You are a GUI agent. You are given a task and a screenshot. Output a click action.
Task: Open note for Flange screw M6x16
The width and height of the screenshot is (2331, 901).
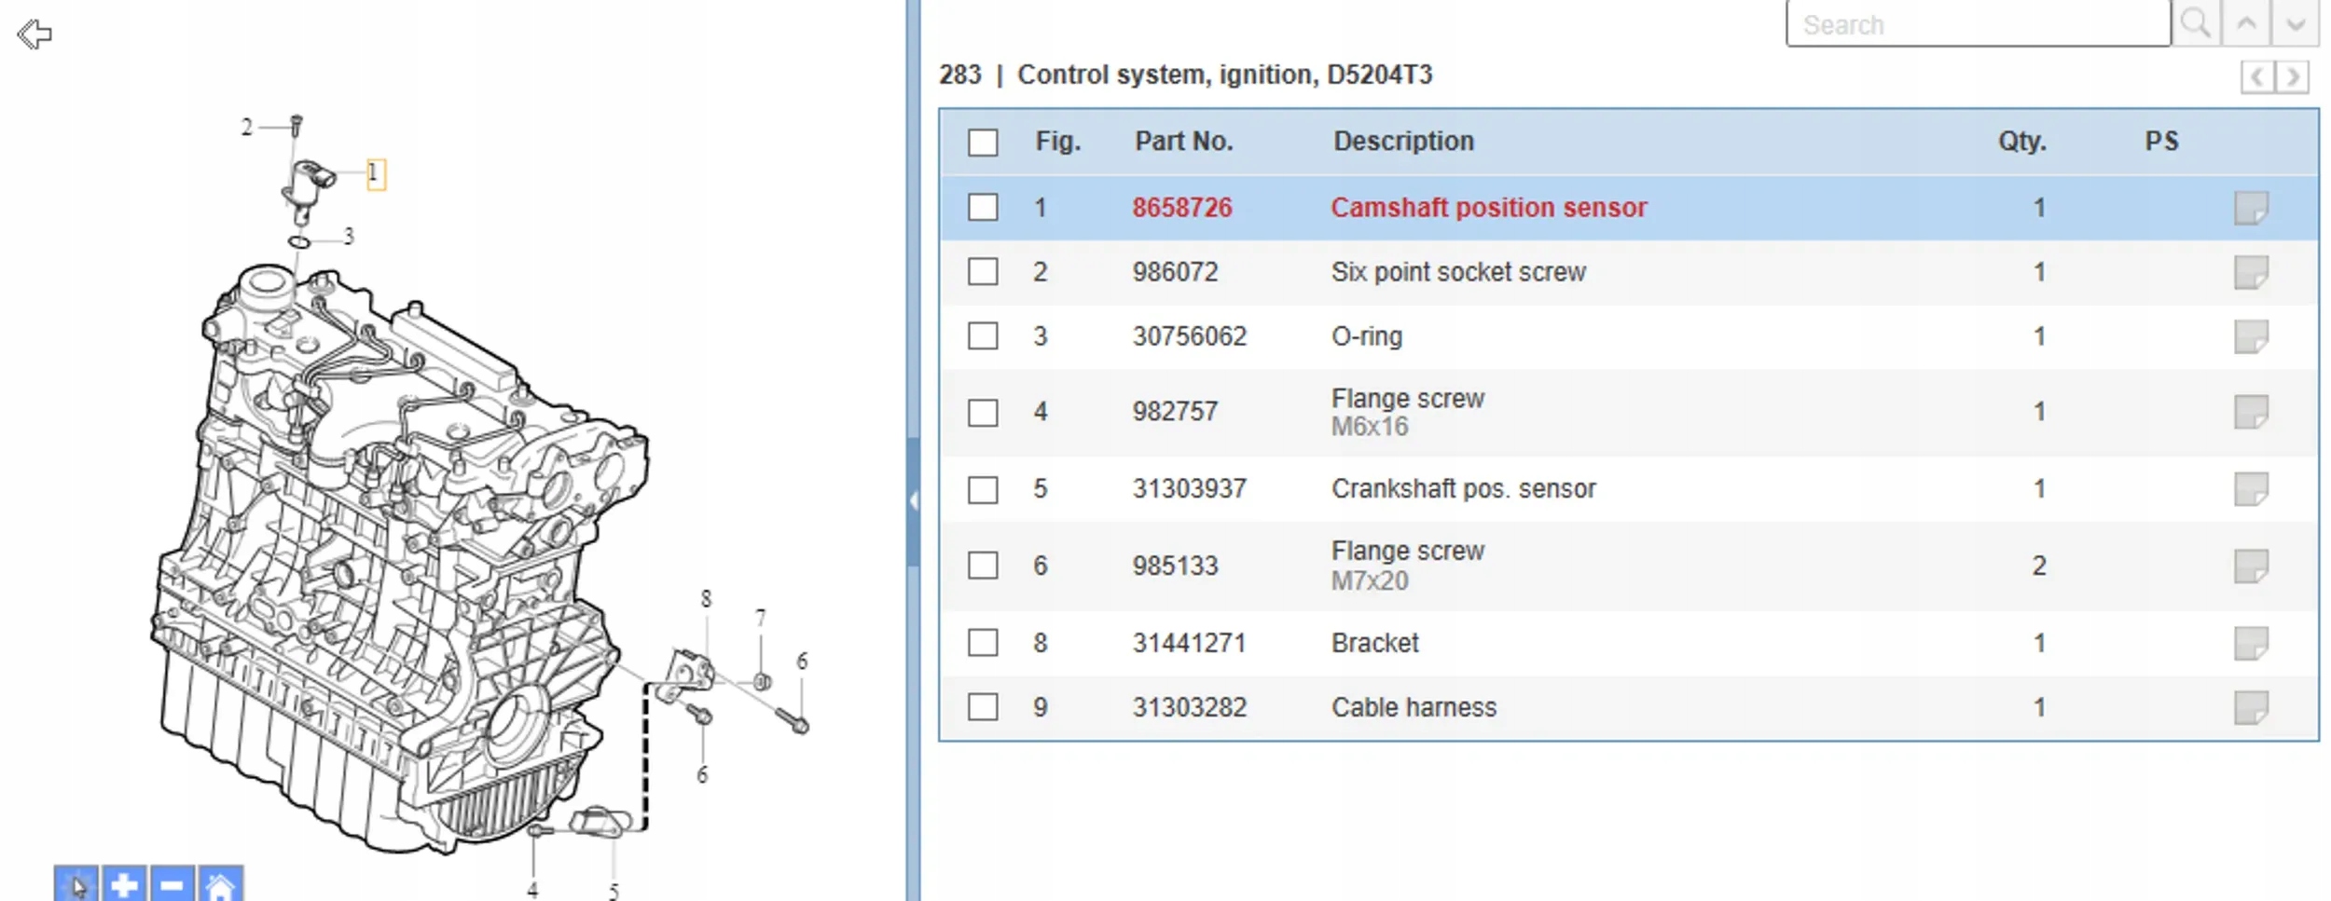click(2251, 412)
